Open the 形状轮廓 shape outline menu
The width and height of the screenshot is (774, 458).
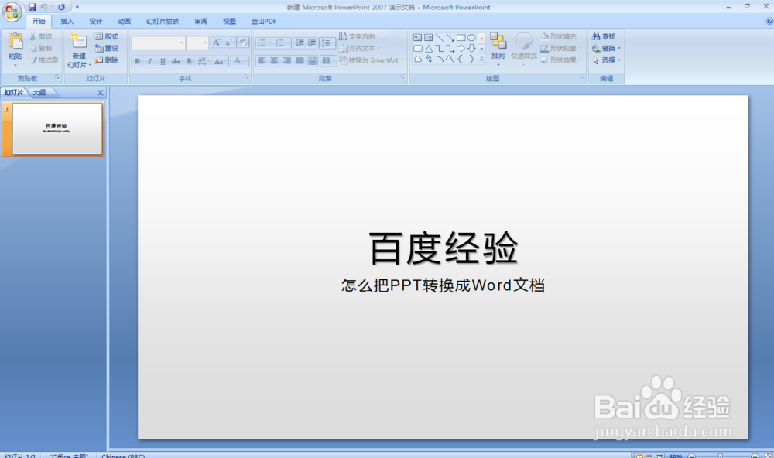[561, 49]
